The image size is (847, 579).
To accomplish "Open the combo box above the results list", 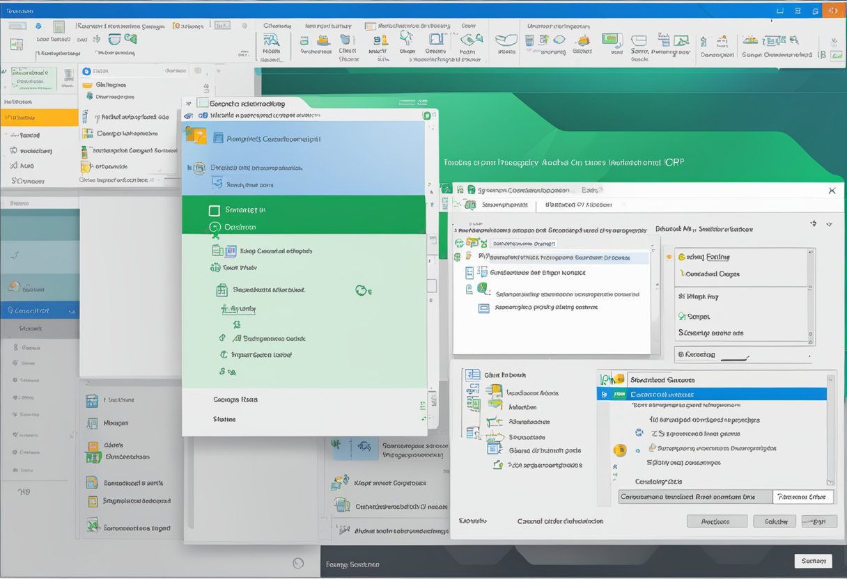I will [523, 243].
